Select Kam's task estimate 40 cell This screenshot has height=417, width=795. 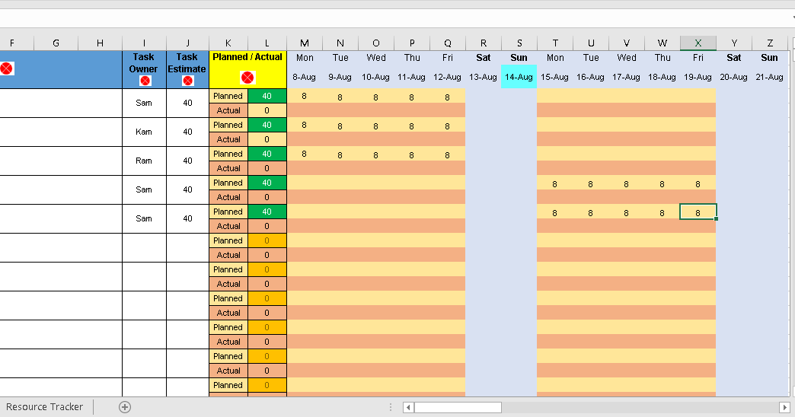pos(187,132)
